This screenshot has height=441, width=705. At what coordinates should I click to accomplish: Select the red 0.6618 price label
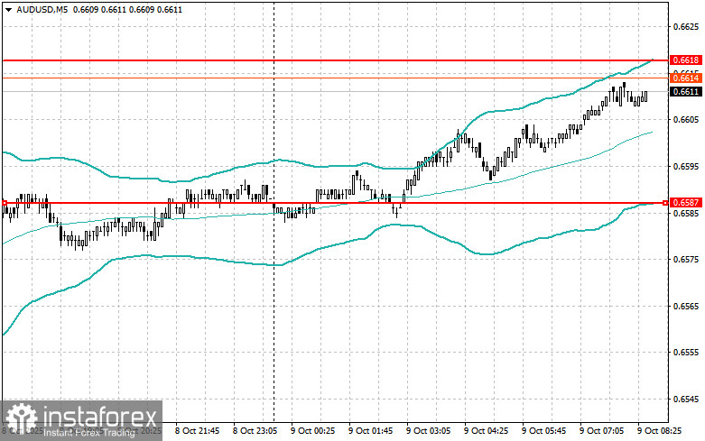tap(686, 60)
